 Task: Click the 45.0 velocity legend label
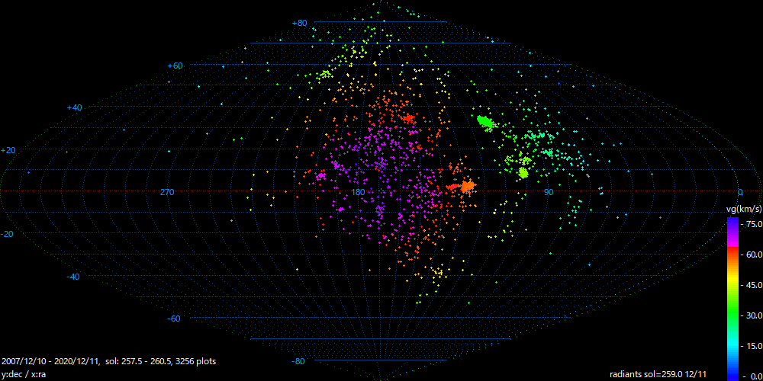tap(752, 285)
